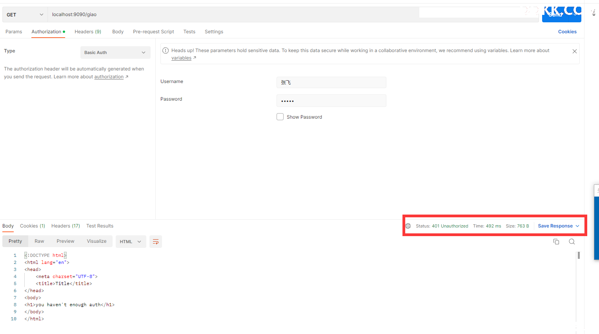599x334 pixels.
Task: Click the Time: 492 ms value
Action: [487, 226]
